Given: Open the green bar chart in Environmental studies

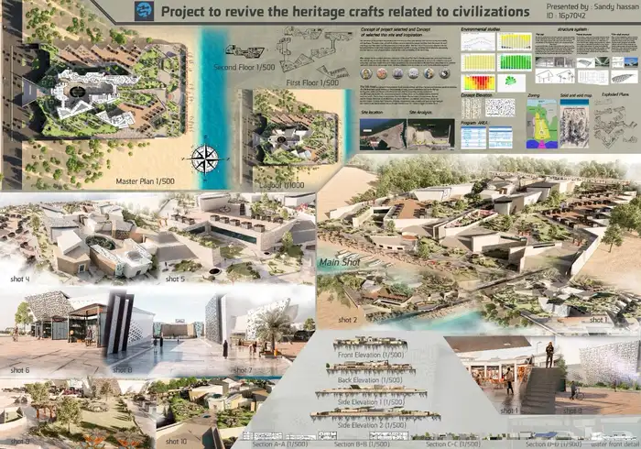Looking at the screenshot, I should coord(515,62).
